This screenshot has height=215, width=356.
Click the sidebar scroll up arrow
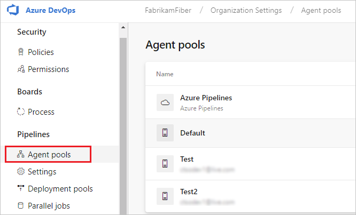(123, 27)
